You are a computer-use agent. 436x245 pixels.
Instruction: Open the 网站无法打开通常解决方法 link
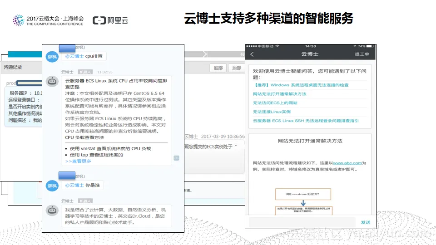click(279, 94)
